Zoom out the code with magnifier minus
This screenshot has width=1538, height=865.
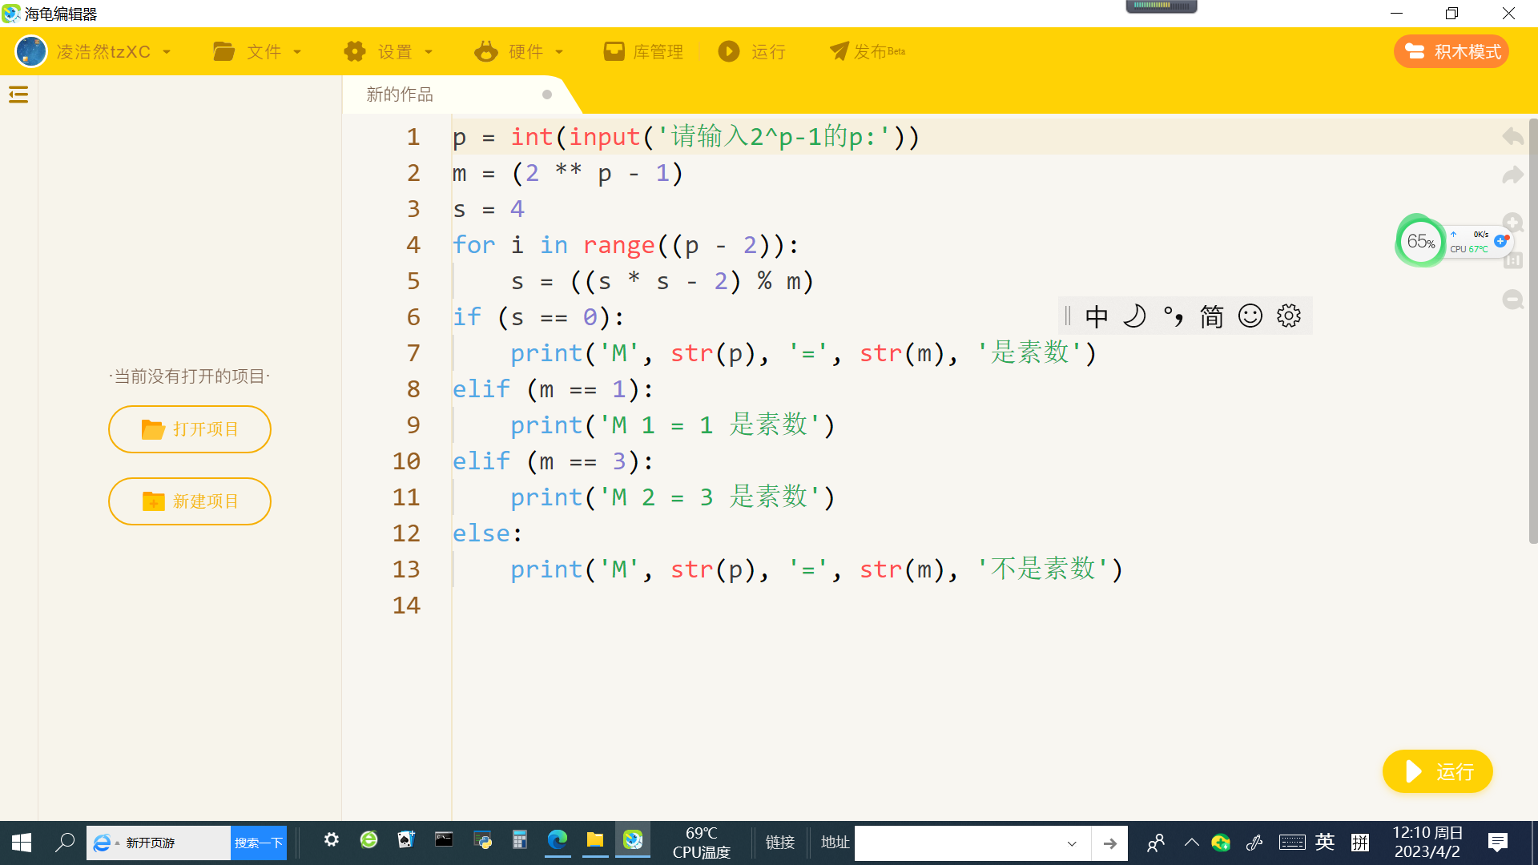pyautogui.click(x=1512, y=300)
